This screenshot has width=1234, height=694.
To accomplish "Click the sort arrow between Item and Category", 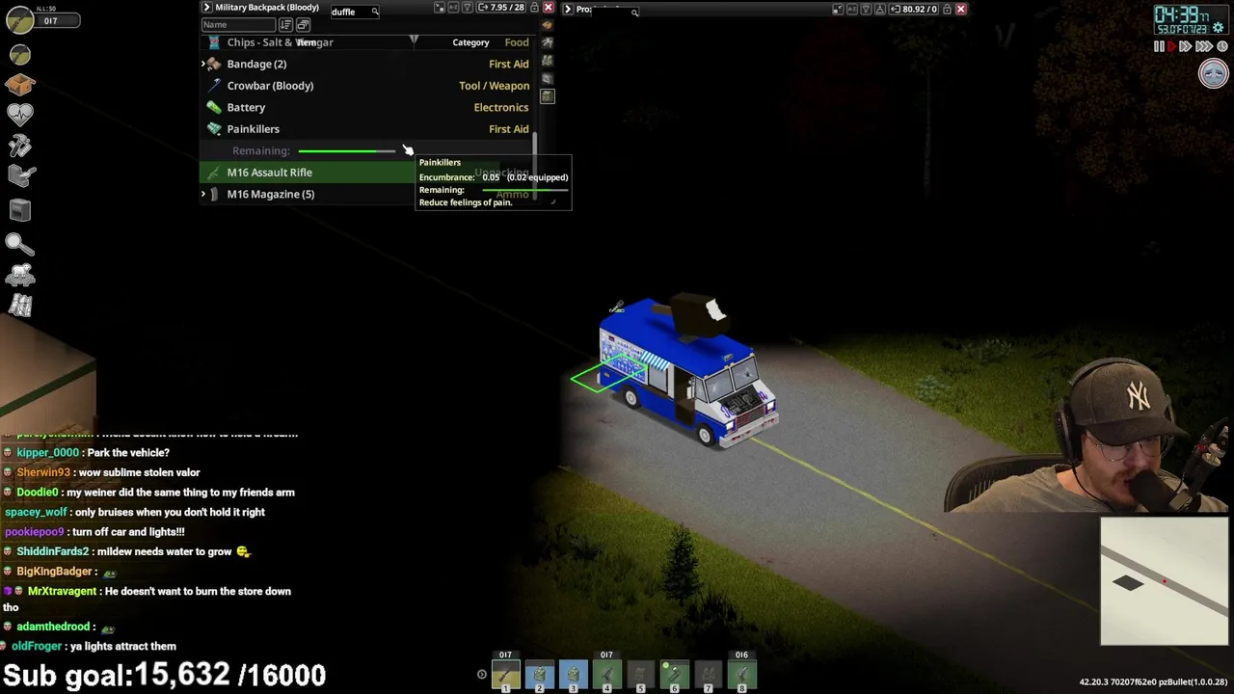I will coord(414,41).
